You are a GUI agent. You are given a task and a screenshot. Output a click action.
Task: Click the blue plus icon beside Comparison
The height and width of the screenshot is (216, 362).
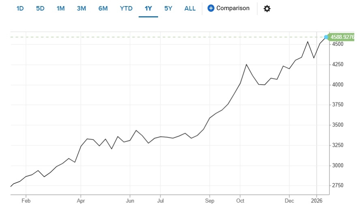(211, 8)
